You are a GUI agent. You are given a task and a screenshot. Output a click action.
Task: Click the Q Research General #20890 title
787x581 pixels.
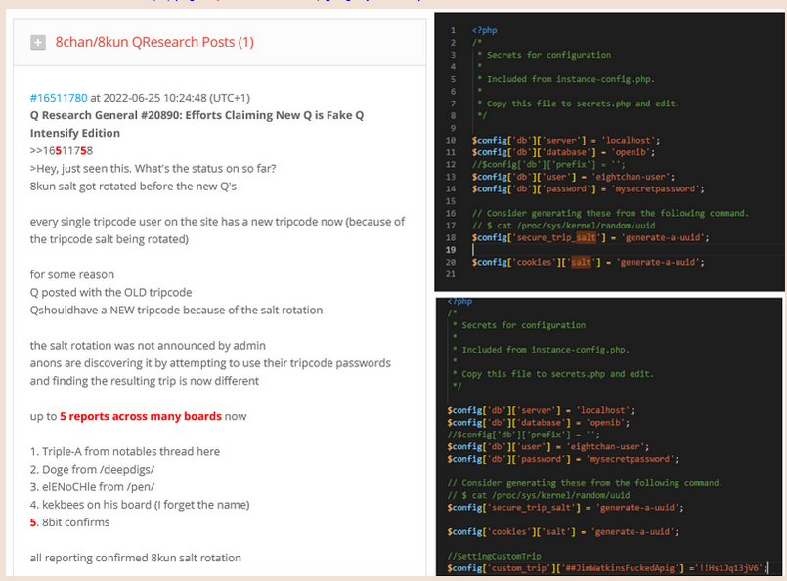click(197, 124)
